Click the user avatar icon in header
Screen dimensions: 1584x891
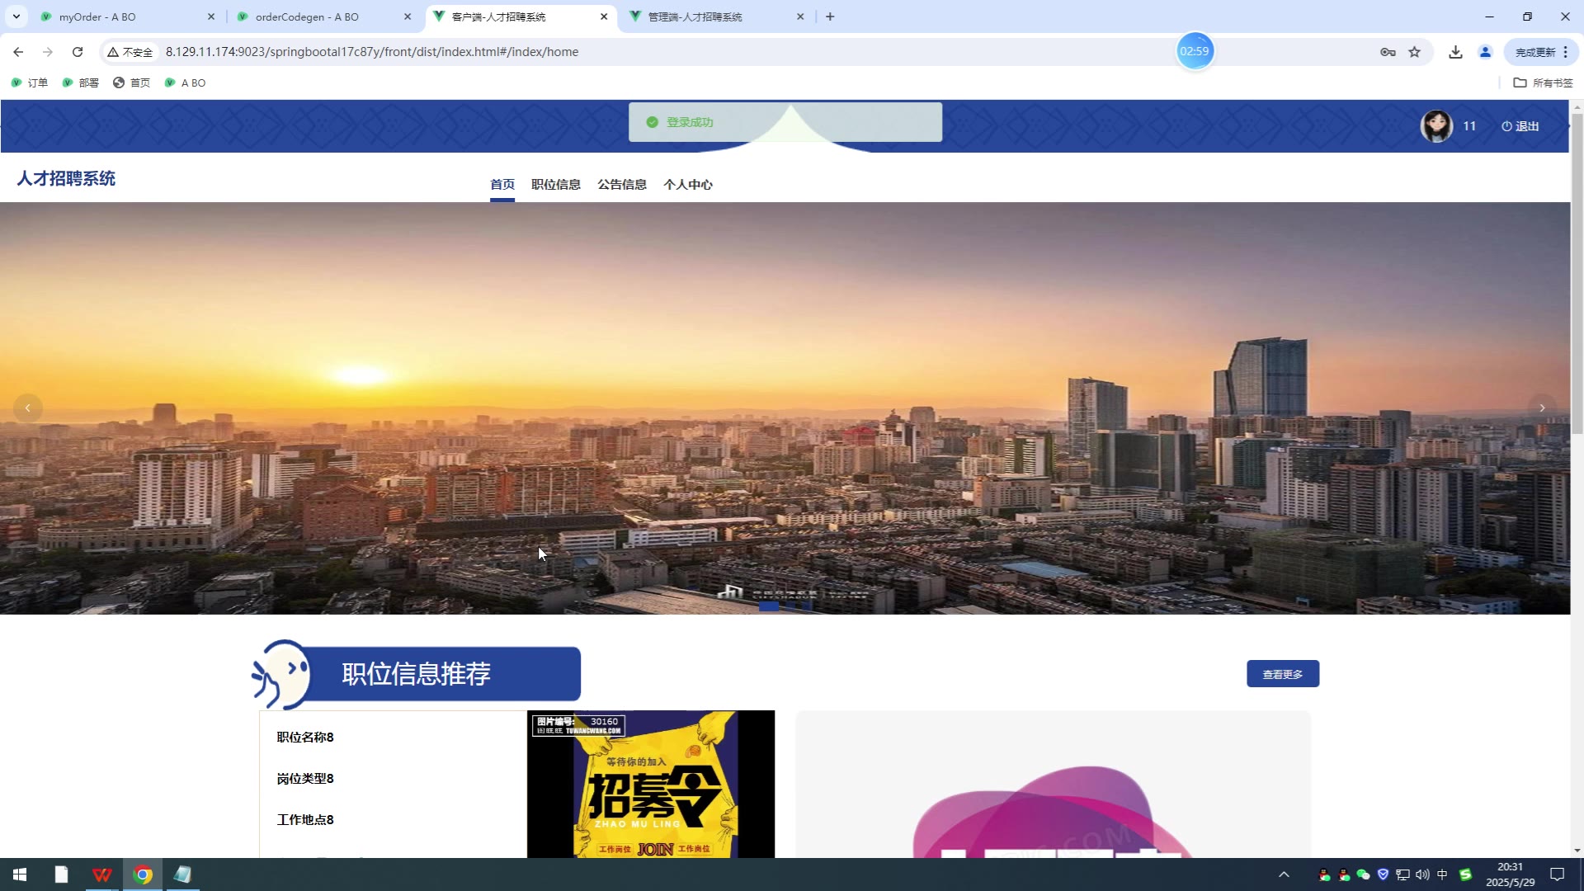(1436, 126)
